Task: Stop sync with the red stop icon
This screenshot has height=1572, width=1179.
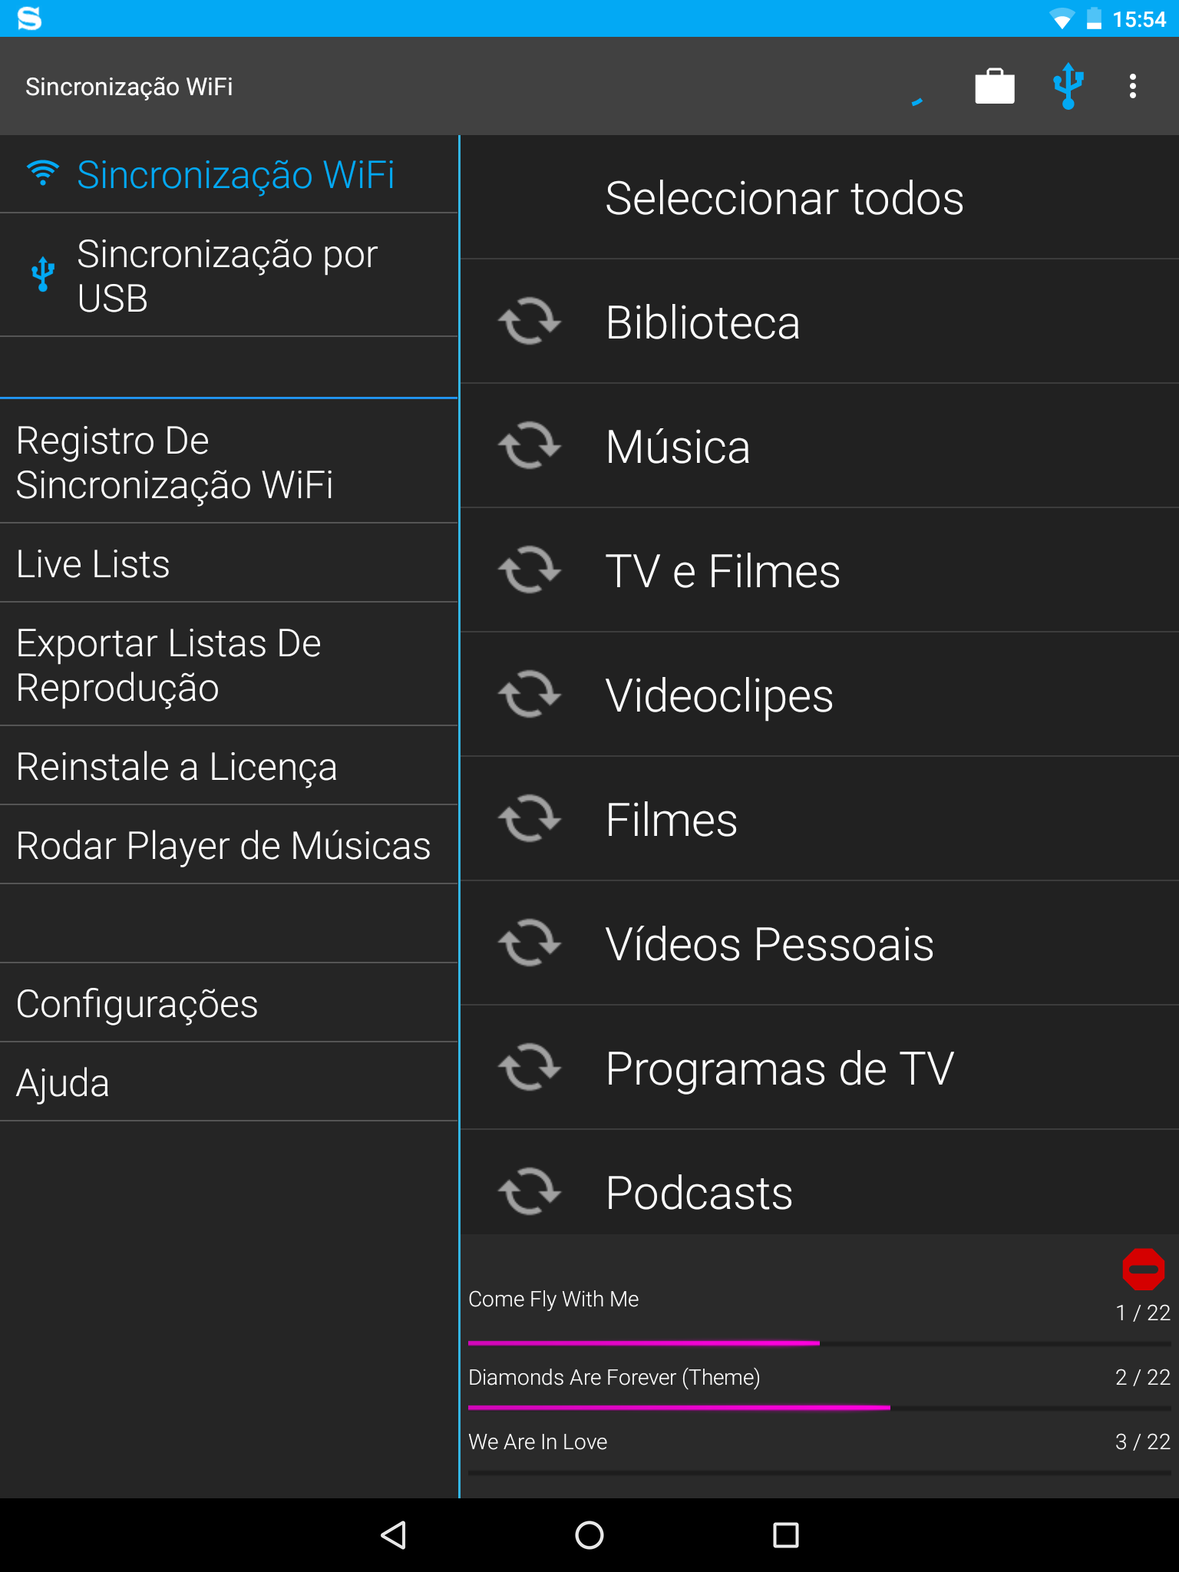Action: click(1143, 1269)
